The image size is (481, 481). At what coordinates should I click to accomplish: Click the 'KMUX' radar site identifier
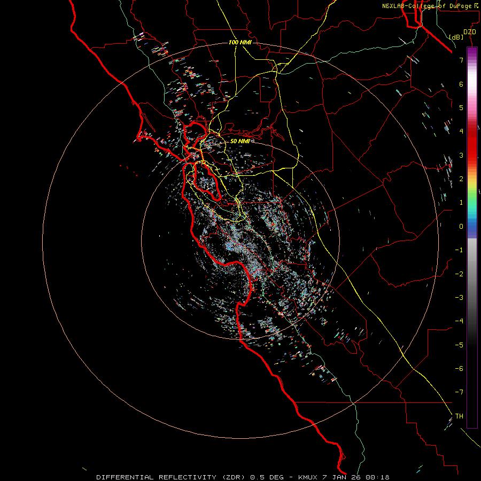[308, 477]
